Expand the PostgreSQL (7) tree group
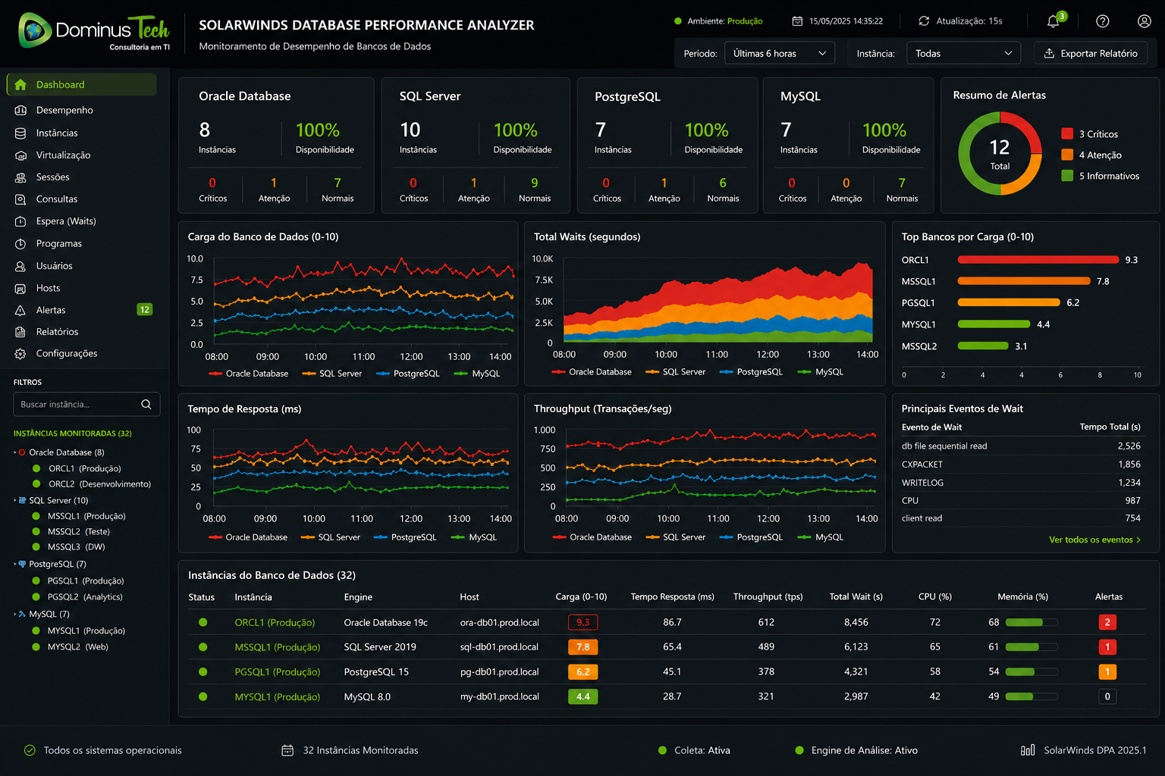Screen dimensions: 1165x776 [15, 565]
